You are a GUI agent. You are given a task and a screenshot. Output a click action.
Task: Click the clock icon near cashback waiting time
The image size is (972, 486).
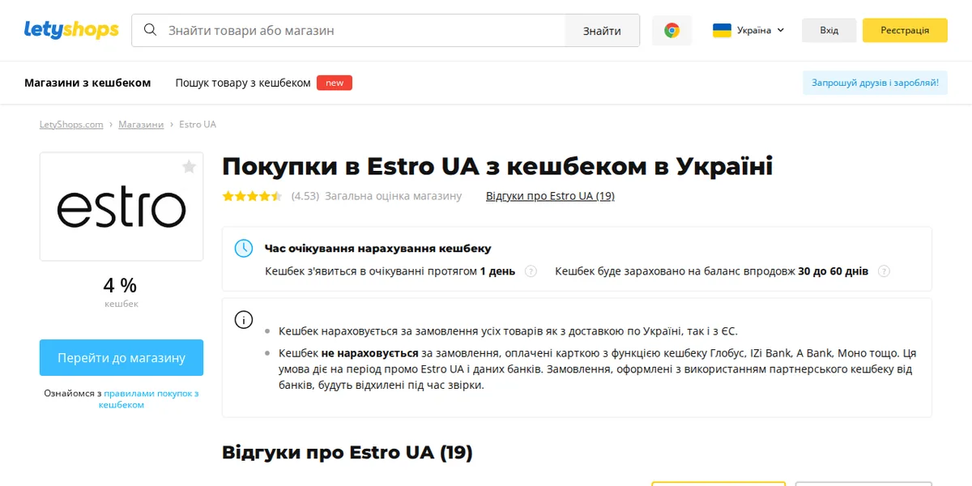[244, 249]
